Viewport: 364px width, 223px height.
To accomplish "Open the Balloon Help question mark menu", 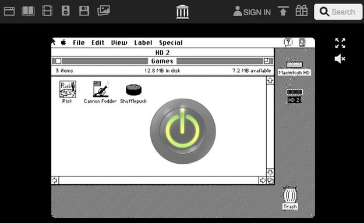I will coord(288,42).
